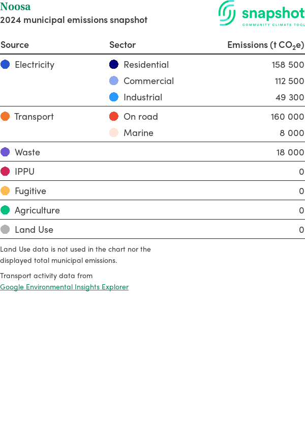Screen dimensions: 305x433
Task: Click the On road emissions value 160 000
Action: (x=287, y=117)
